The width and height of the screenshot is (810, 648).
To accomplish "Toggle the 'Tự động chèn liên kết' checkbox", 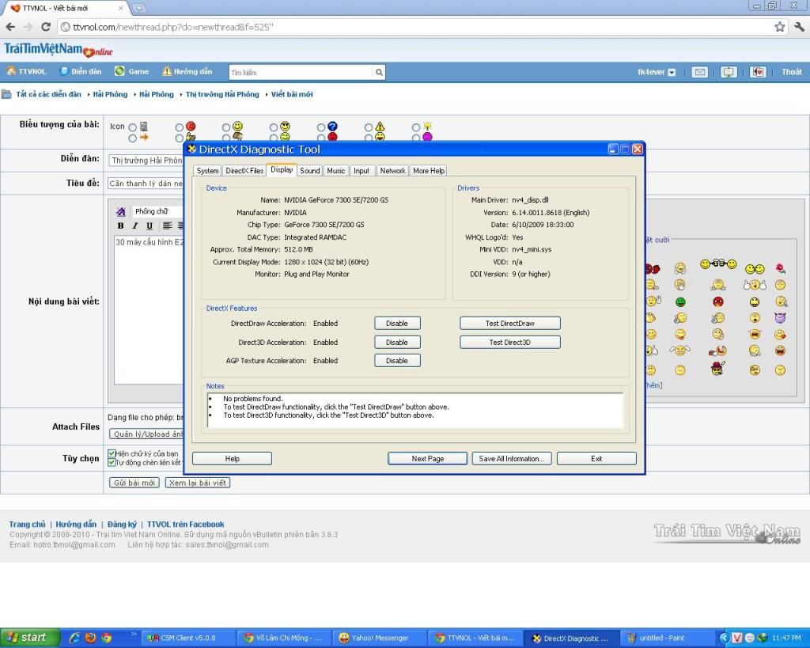I will (112, 463).
